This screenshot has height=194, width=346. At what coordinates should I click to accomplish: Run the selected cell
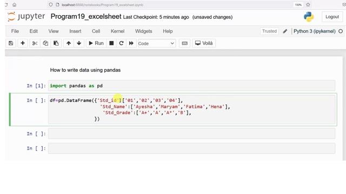coord(96,43)
